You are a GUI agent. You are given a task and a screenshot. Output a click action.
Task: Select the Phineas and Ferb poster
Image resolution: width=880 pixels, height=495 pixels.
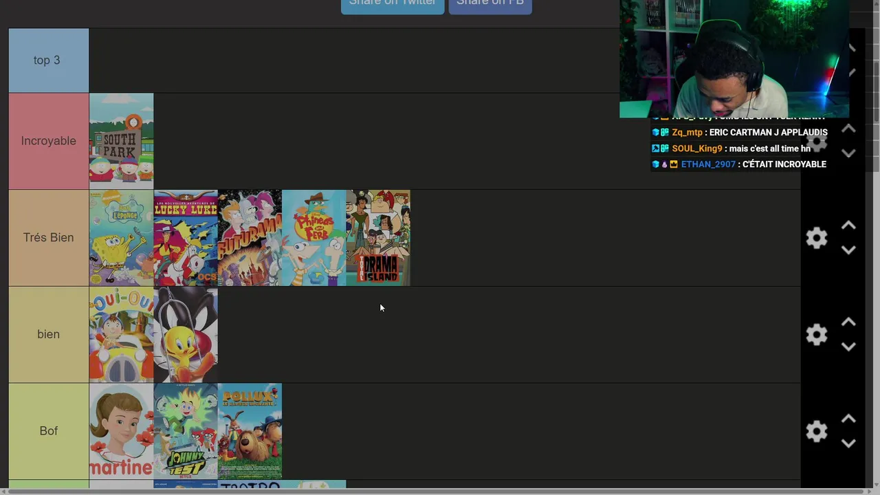[x=313, y=238]
